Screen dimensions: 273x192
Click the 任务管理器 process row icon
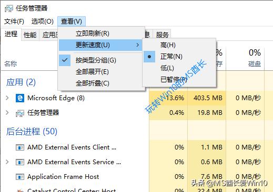(20, 113)
